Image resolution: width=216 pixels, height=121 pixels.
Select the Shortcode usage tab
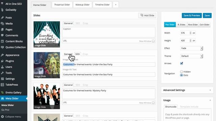point(171,107)
